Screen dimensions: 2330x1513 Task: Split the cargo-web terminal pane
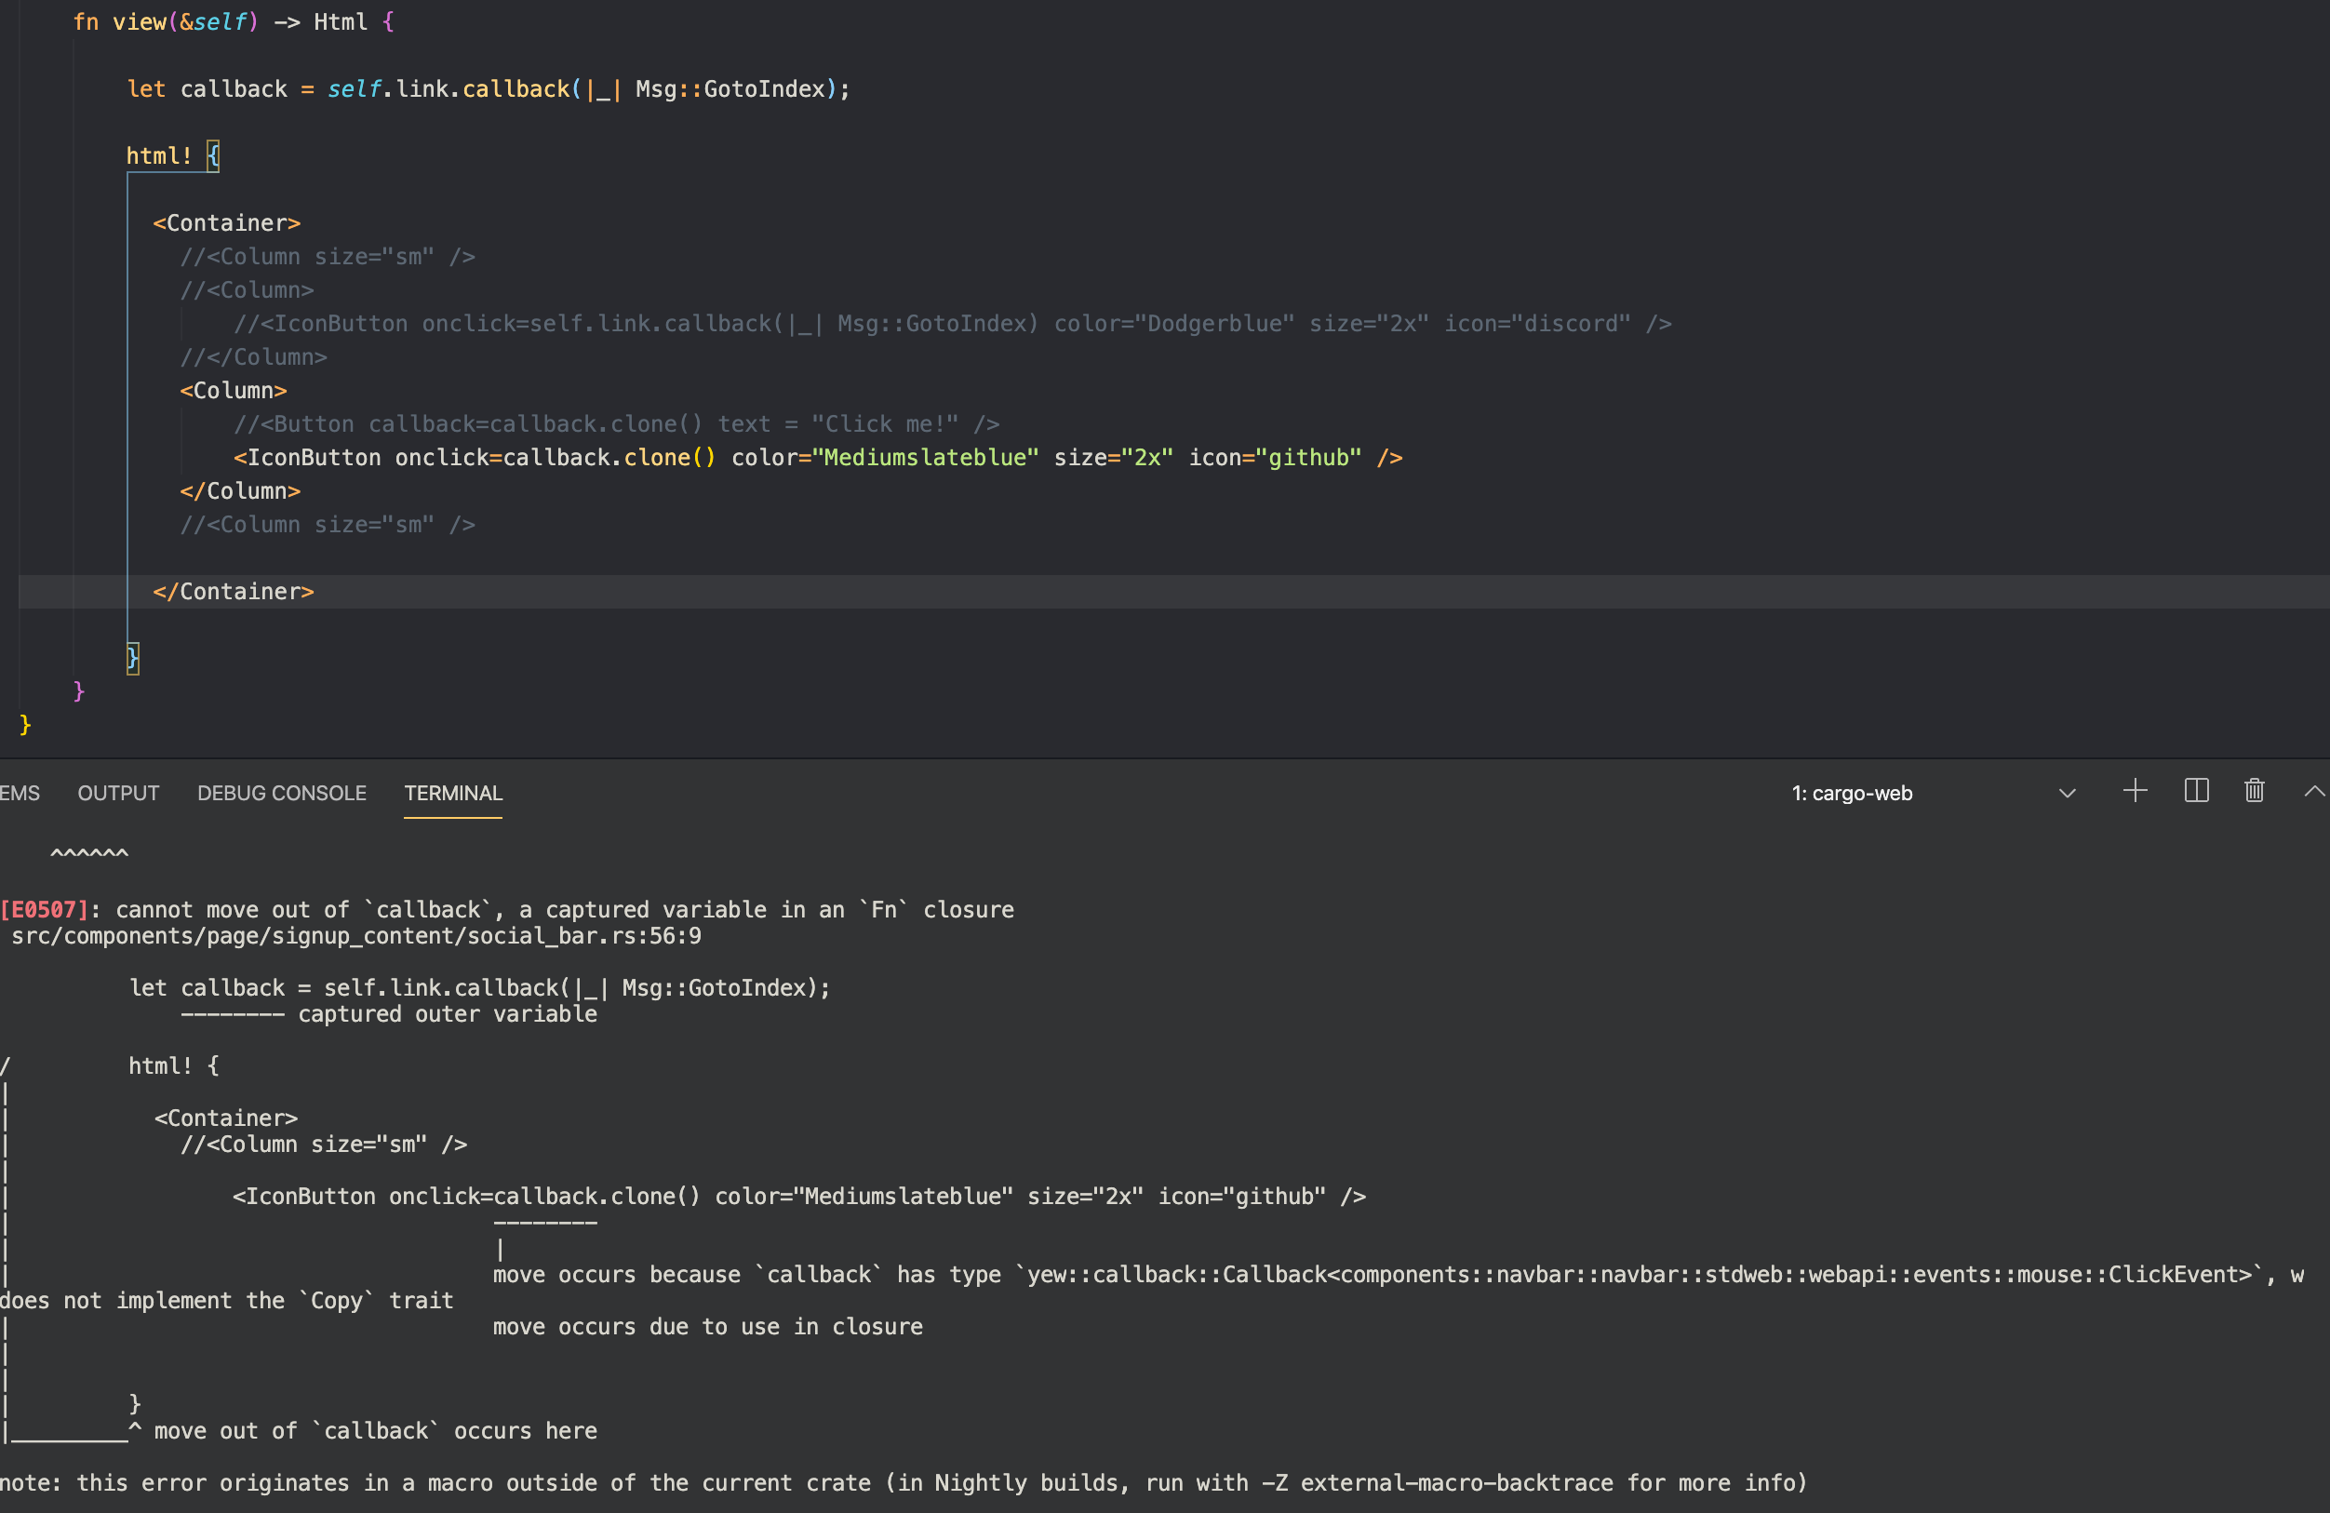pyautogui.click(x=2196, y=791)
